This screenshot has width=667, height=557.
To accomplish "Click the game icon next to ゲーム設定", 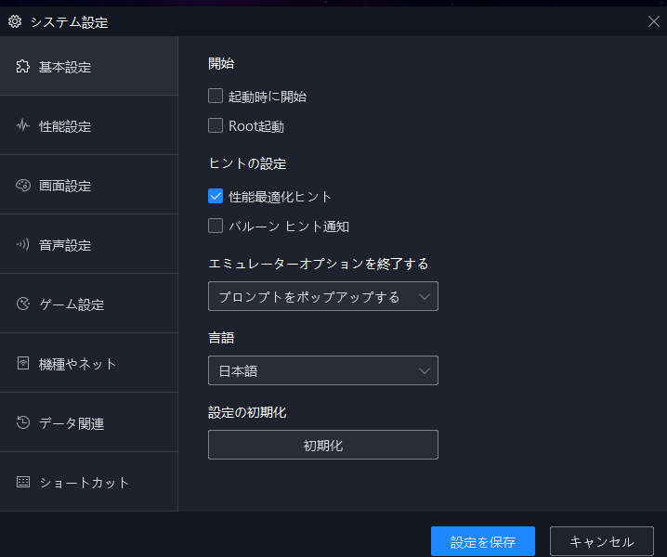I will click(23, 304).
